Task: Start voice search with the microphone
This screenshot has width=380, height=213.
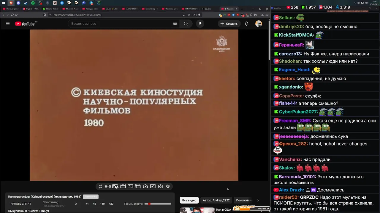Action: [200, 24]
